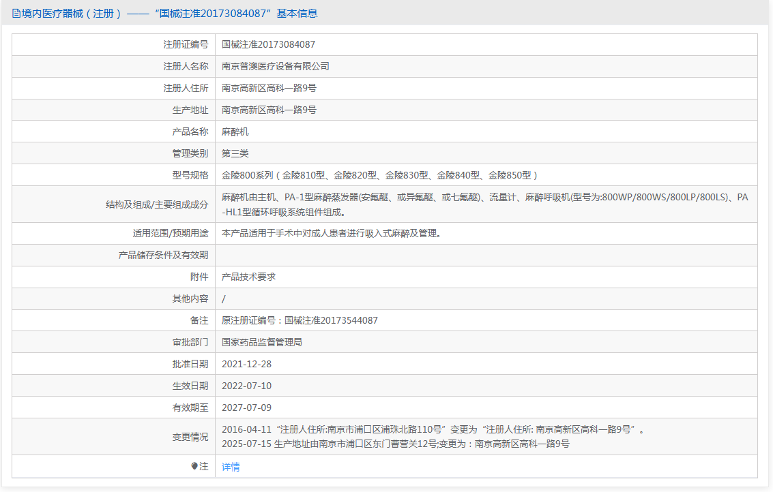Image resolution: width=773 pixels, height=492 pixels.
Task: Select registration number value 国械注准20173084087
Action: pyautogui.click(x=268, y=45)
